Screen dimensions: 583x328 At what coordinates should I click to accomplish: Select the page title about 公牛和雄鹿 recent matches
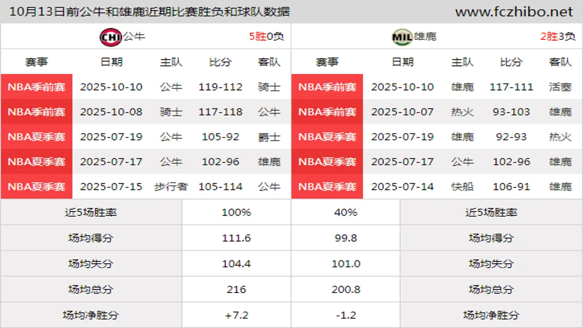click(x=150, y=12)
